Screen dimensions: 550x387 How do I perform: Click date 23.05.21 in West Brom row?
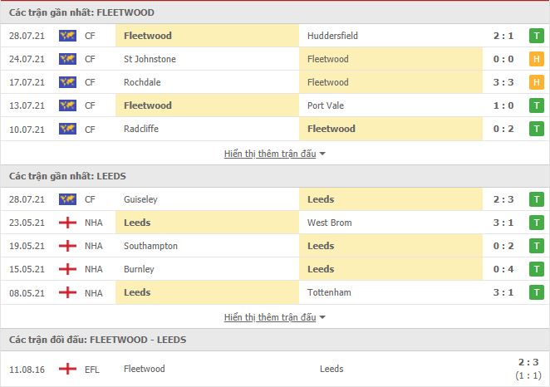pos(27,223)
